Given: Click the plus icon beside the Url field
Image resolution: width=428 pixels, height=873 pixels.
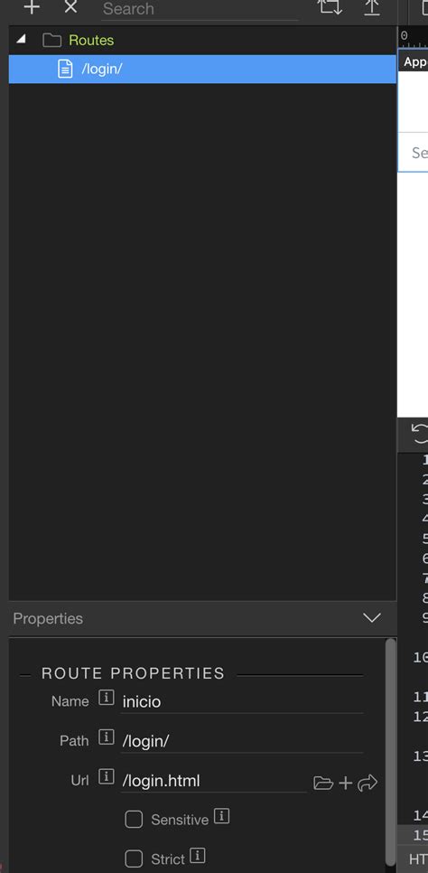Looking at the screenshot, I should pyautogui.click(x=346, y=783).
